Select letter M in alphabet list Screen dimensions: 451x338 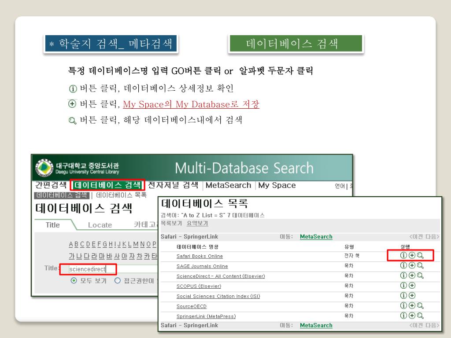click(136, 244)
